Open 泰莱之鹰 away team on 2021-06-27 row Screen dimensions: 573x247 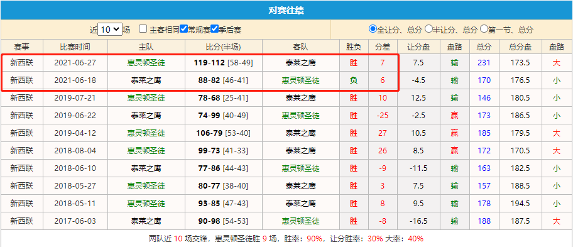point(300,63)
